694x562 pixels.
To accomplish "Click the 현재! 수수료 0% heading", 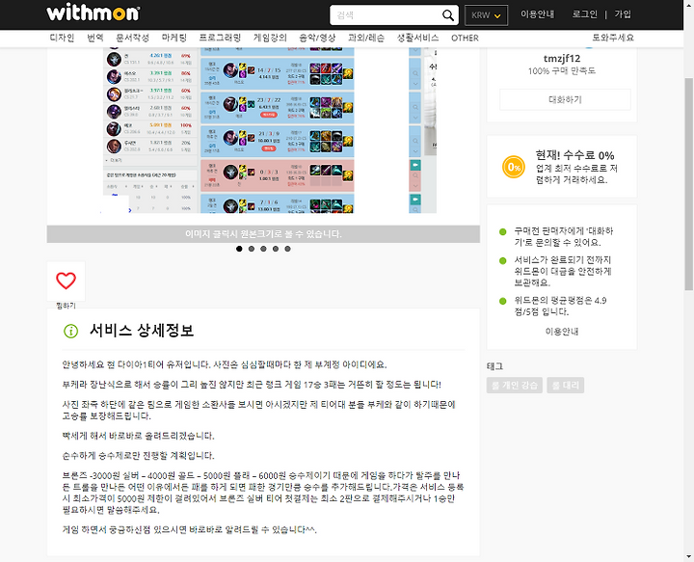I will tap(574, 155).
